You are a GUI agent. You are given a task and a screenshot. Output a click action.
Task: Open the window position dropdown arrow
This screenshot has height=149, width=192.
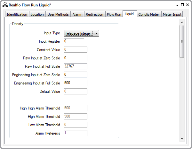coord(177,5)
